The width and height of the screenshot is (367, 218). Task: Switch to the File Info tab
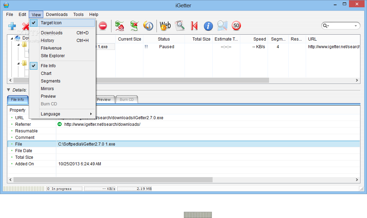18,99
